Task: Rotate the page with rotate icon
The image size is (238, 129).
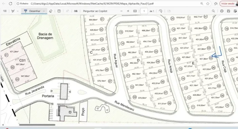Action: [160, 11]
